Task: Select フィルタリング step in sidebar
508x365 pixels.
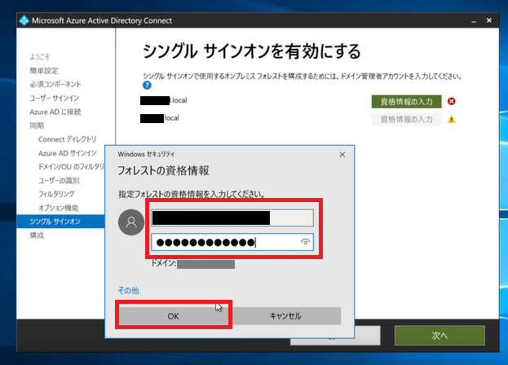Action: click(x=56, y=194)
